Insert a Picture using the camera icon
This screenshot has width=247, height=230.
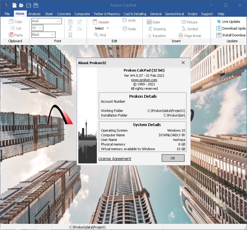click(184, 22)
